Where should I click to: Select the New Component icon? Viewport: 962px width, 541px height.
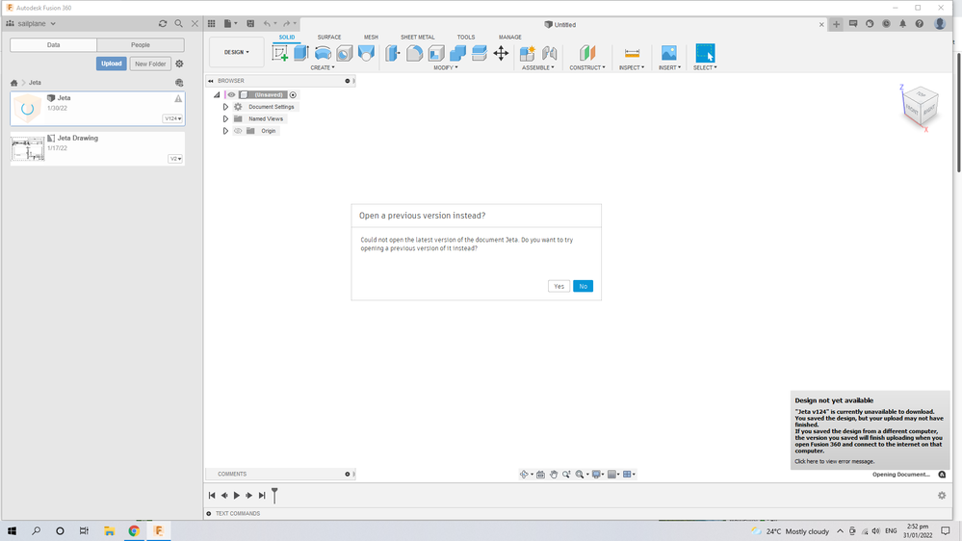pyautogui.click(x=527, y=53)
